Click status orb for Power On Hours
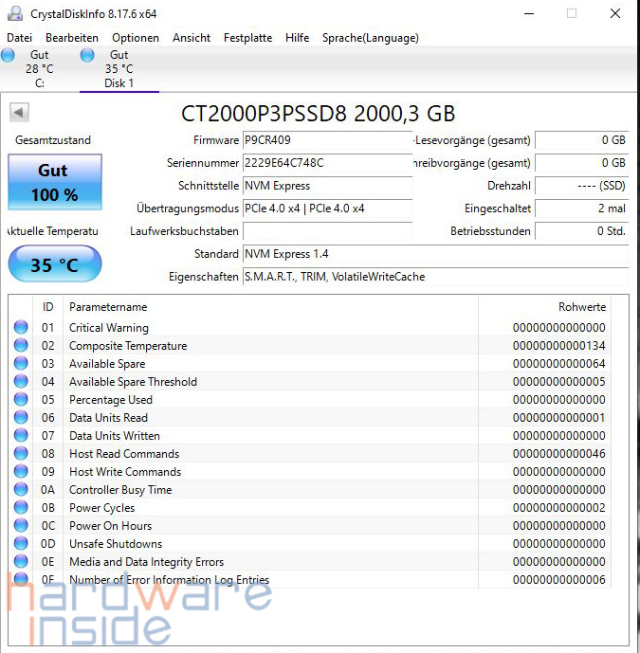Image resolution: width=640 pixels, height=653 pixels. point(21,525)
